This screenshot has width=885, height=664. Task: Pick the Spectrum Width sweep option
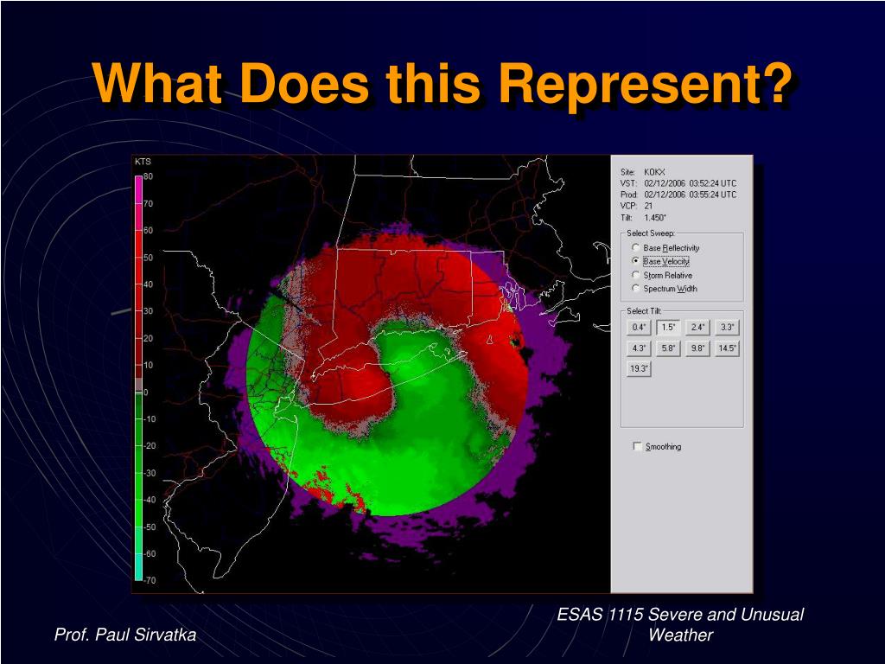tap(665, 289)
